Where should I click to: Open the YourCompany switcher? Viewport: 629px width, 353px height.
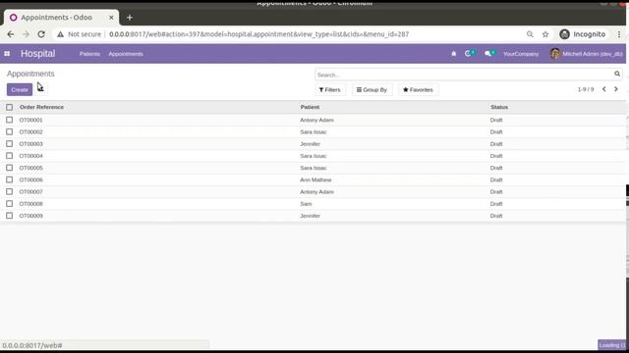521,54
